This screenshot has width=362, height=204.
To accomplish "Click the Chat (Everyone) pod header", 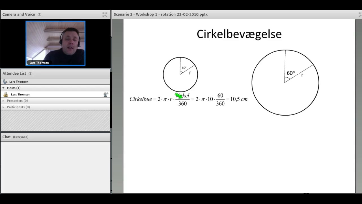I will click(x=15, y=137).
